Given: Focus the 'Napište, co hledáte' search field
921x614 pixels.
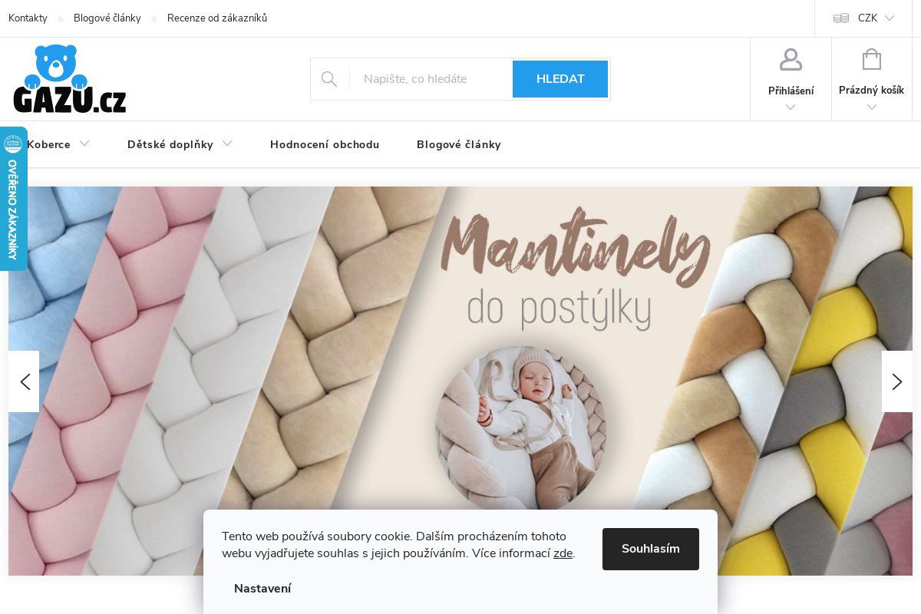Looking at the screenshot, I should pos(431,79).
